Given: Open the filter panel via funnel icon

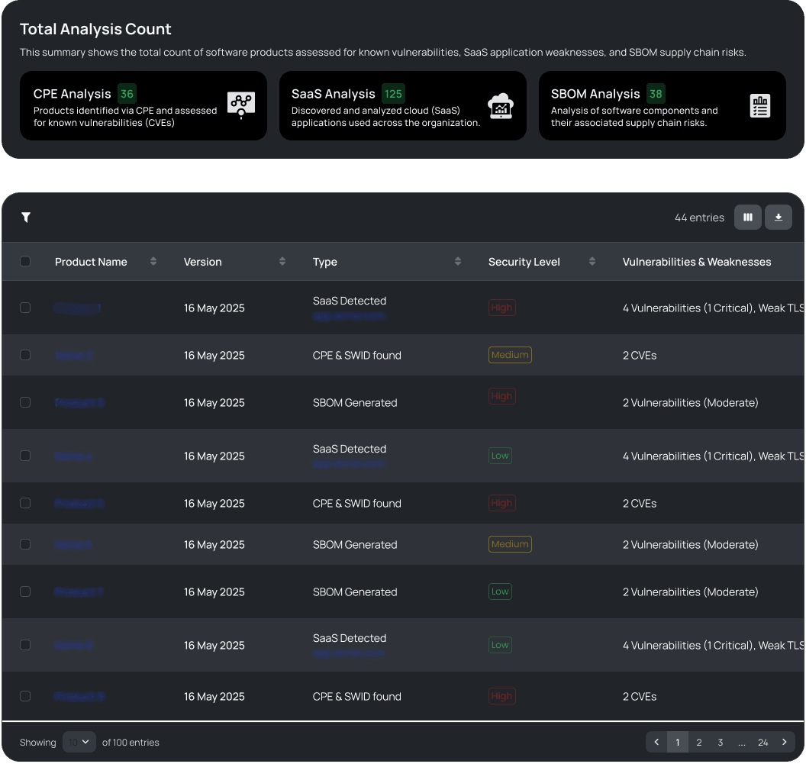Looking at the screenshot, I should (25, 218).
